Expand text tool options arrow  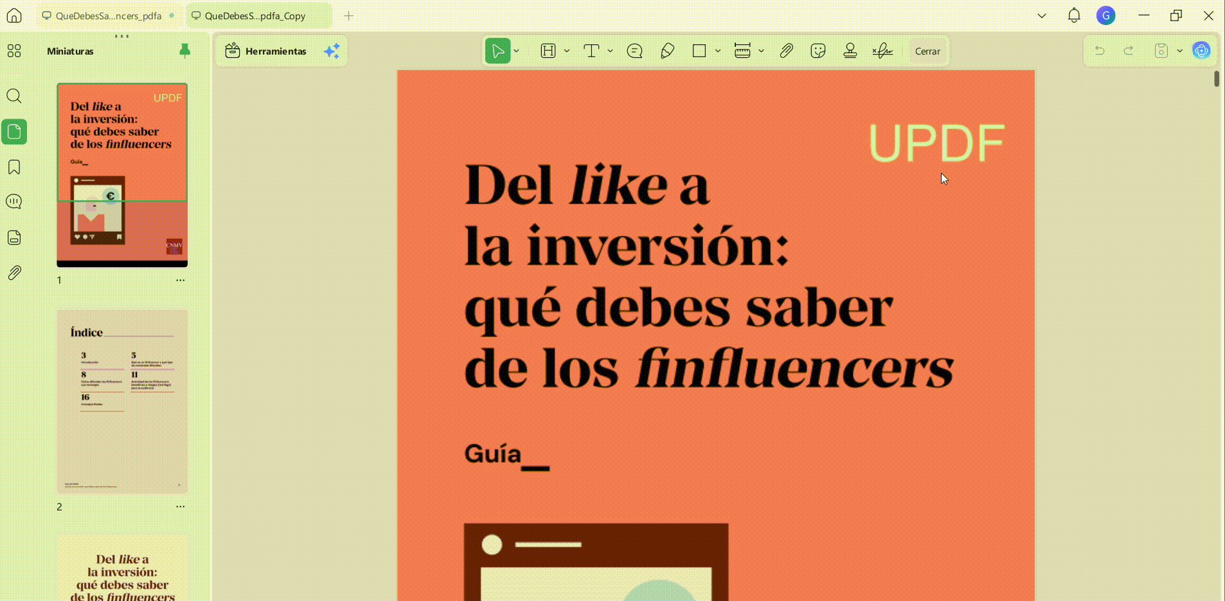pos(611,51)
